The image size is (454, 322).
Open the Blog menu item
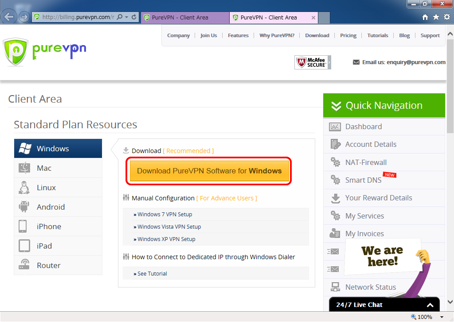404,35
